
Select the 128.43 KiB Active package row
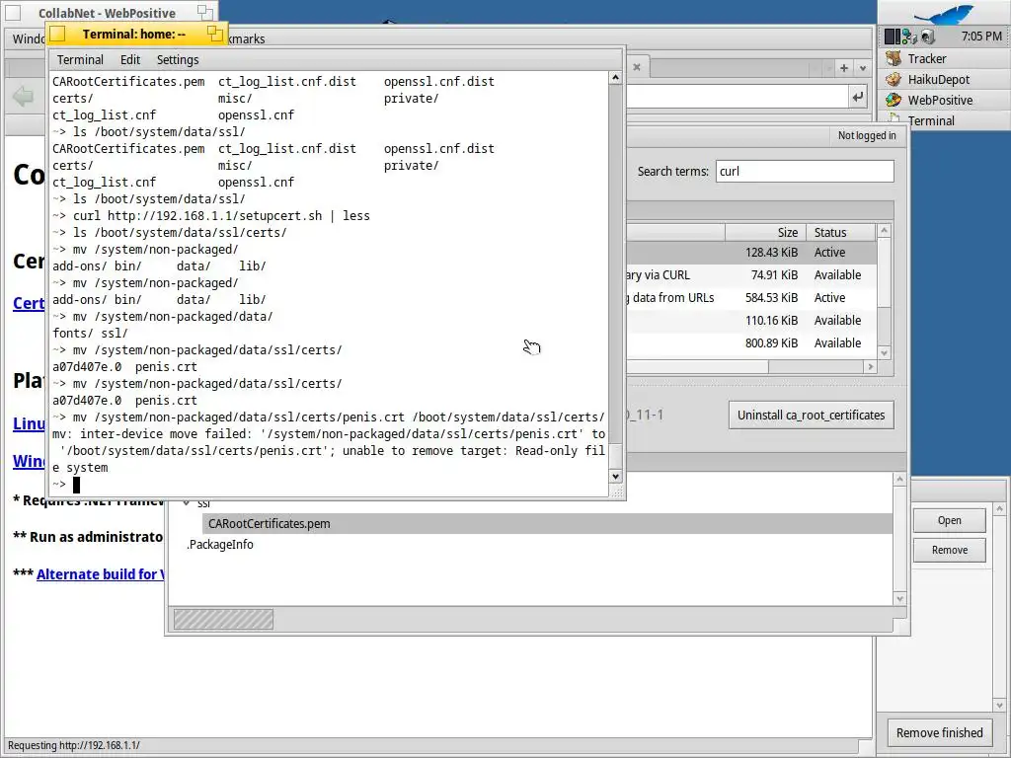pyautogui.click(x=751, y=253)
